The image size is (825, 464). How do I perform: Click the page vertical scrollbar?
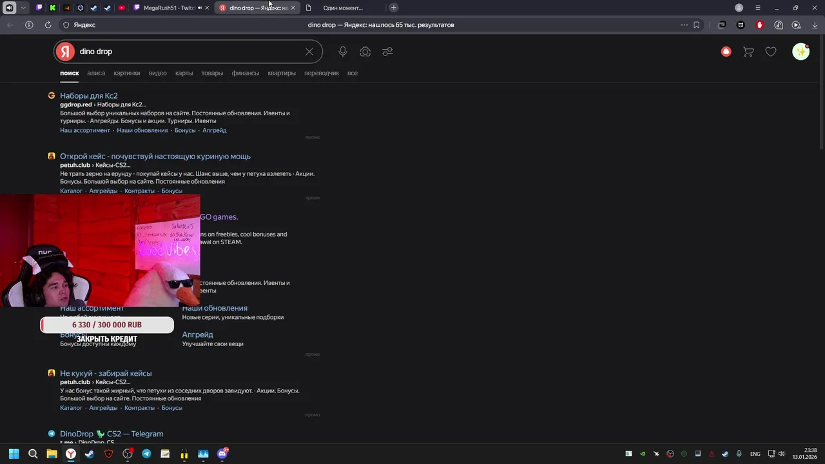point(822,93)
